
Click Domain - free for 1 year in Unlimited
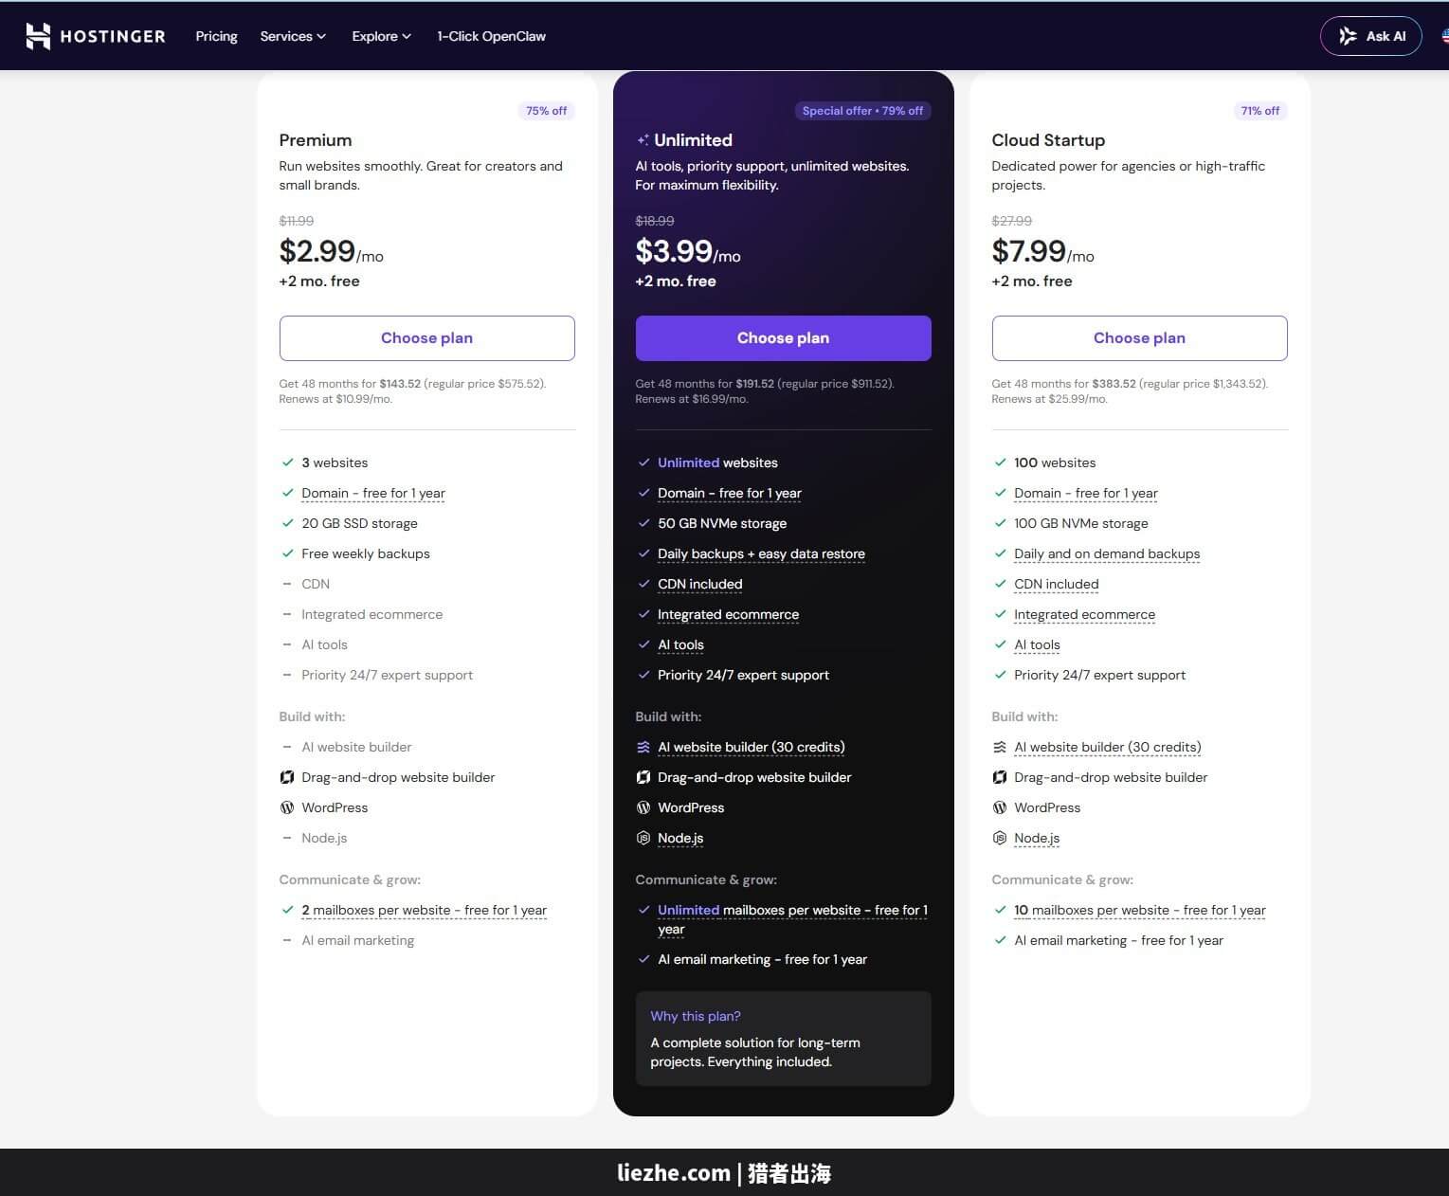[x=730, y=493]
